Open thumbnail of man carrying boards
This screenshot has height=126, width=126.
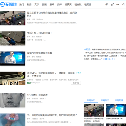point(13,38)
